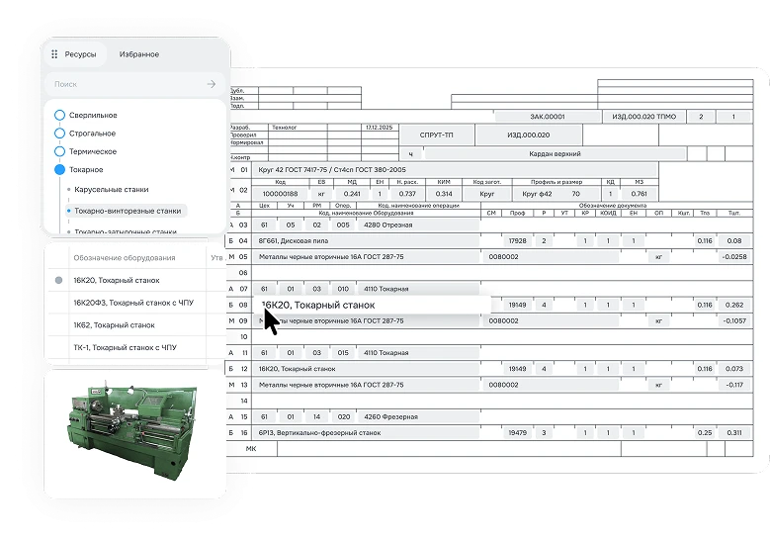
Task: Click the gray dot marker beside 16К20
Action: (59, 281)
